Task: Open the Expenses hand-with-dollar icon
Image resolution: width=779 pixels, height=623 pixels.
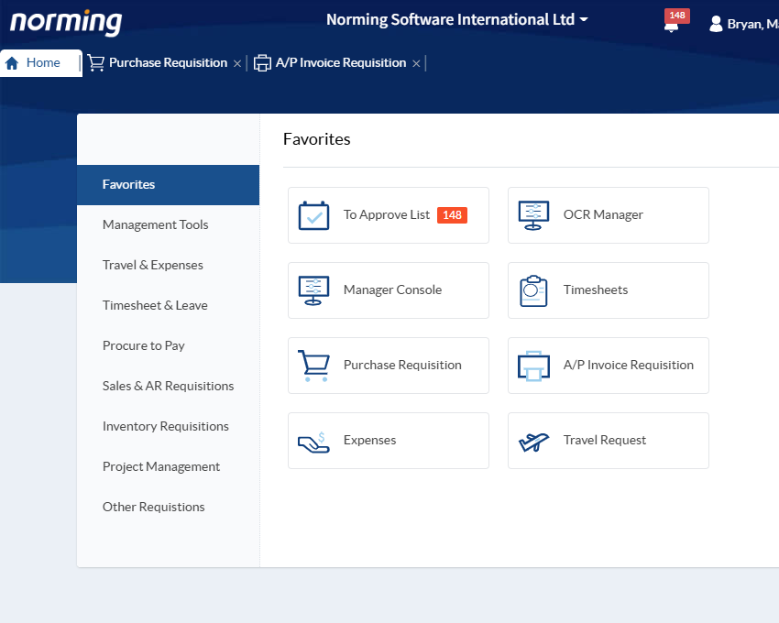Action: [x=313, y=441]
